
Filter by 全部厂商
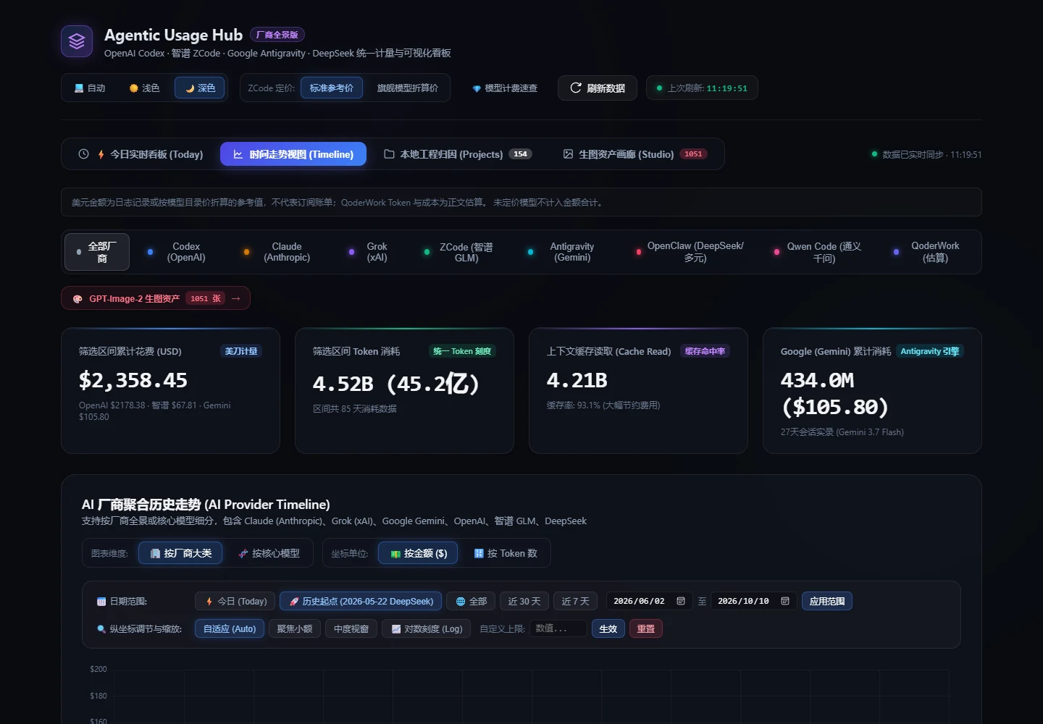[97, 252]
